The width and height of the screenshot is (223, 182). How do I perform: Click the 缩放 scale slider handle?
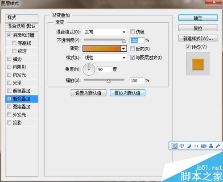point(108,81)
